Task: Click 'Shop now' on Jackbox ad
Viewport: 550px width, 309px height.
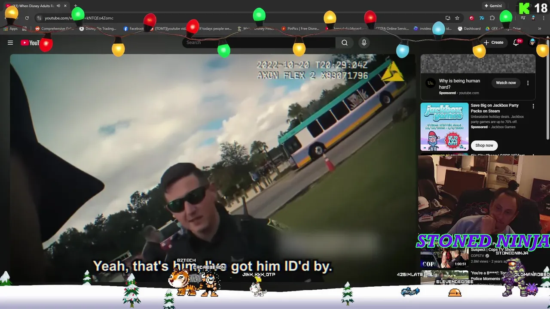Action: point(484,145)
